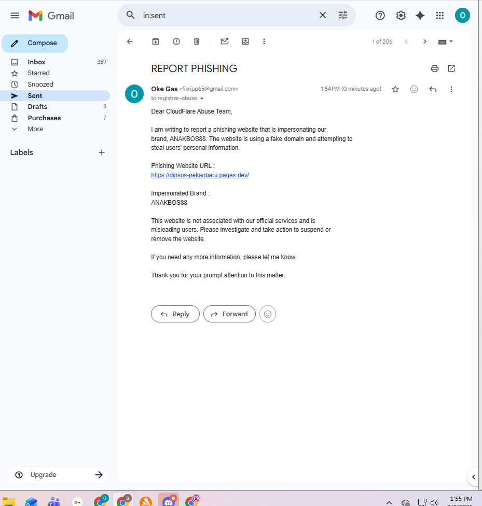Clear the in:sent search

click(322, 15)
